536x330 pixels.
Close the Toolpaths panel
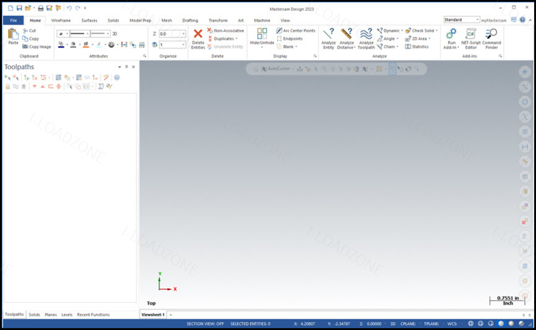point(133,67)
